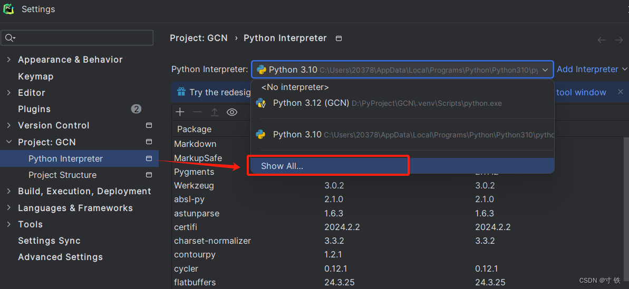This screenshot has height=289, width=629.
Task: Click the Plugins update badge showing 2
Action: tap(136, 109)
